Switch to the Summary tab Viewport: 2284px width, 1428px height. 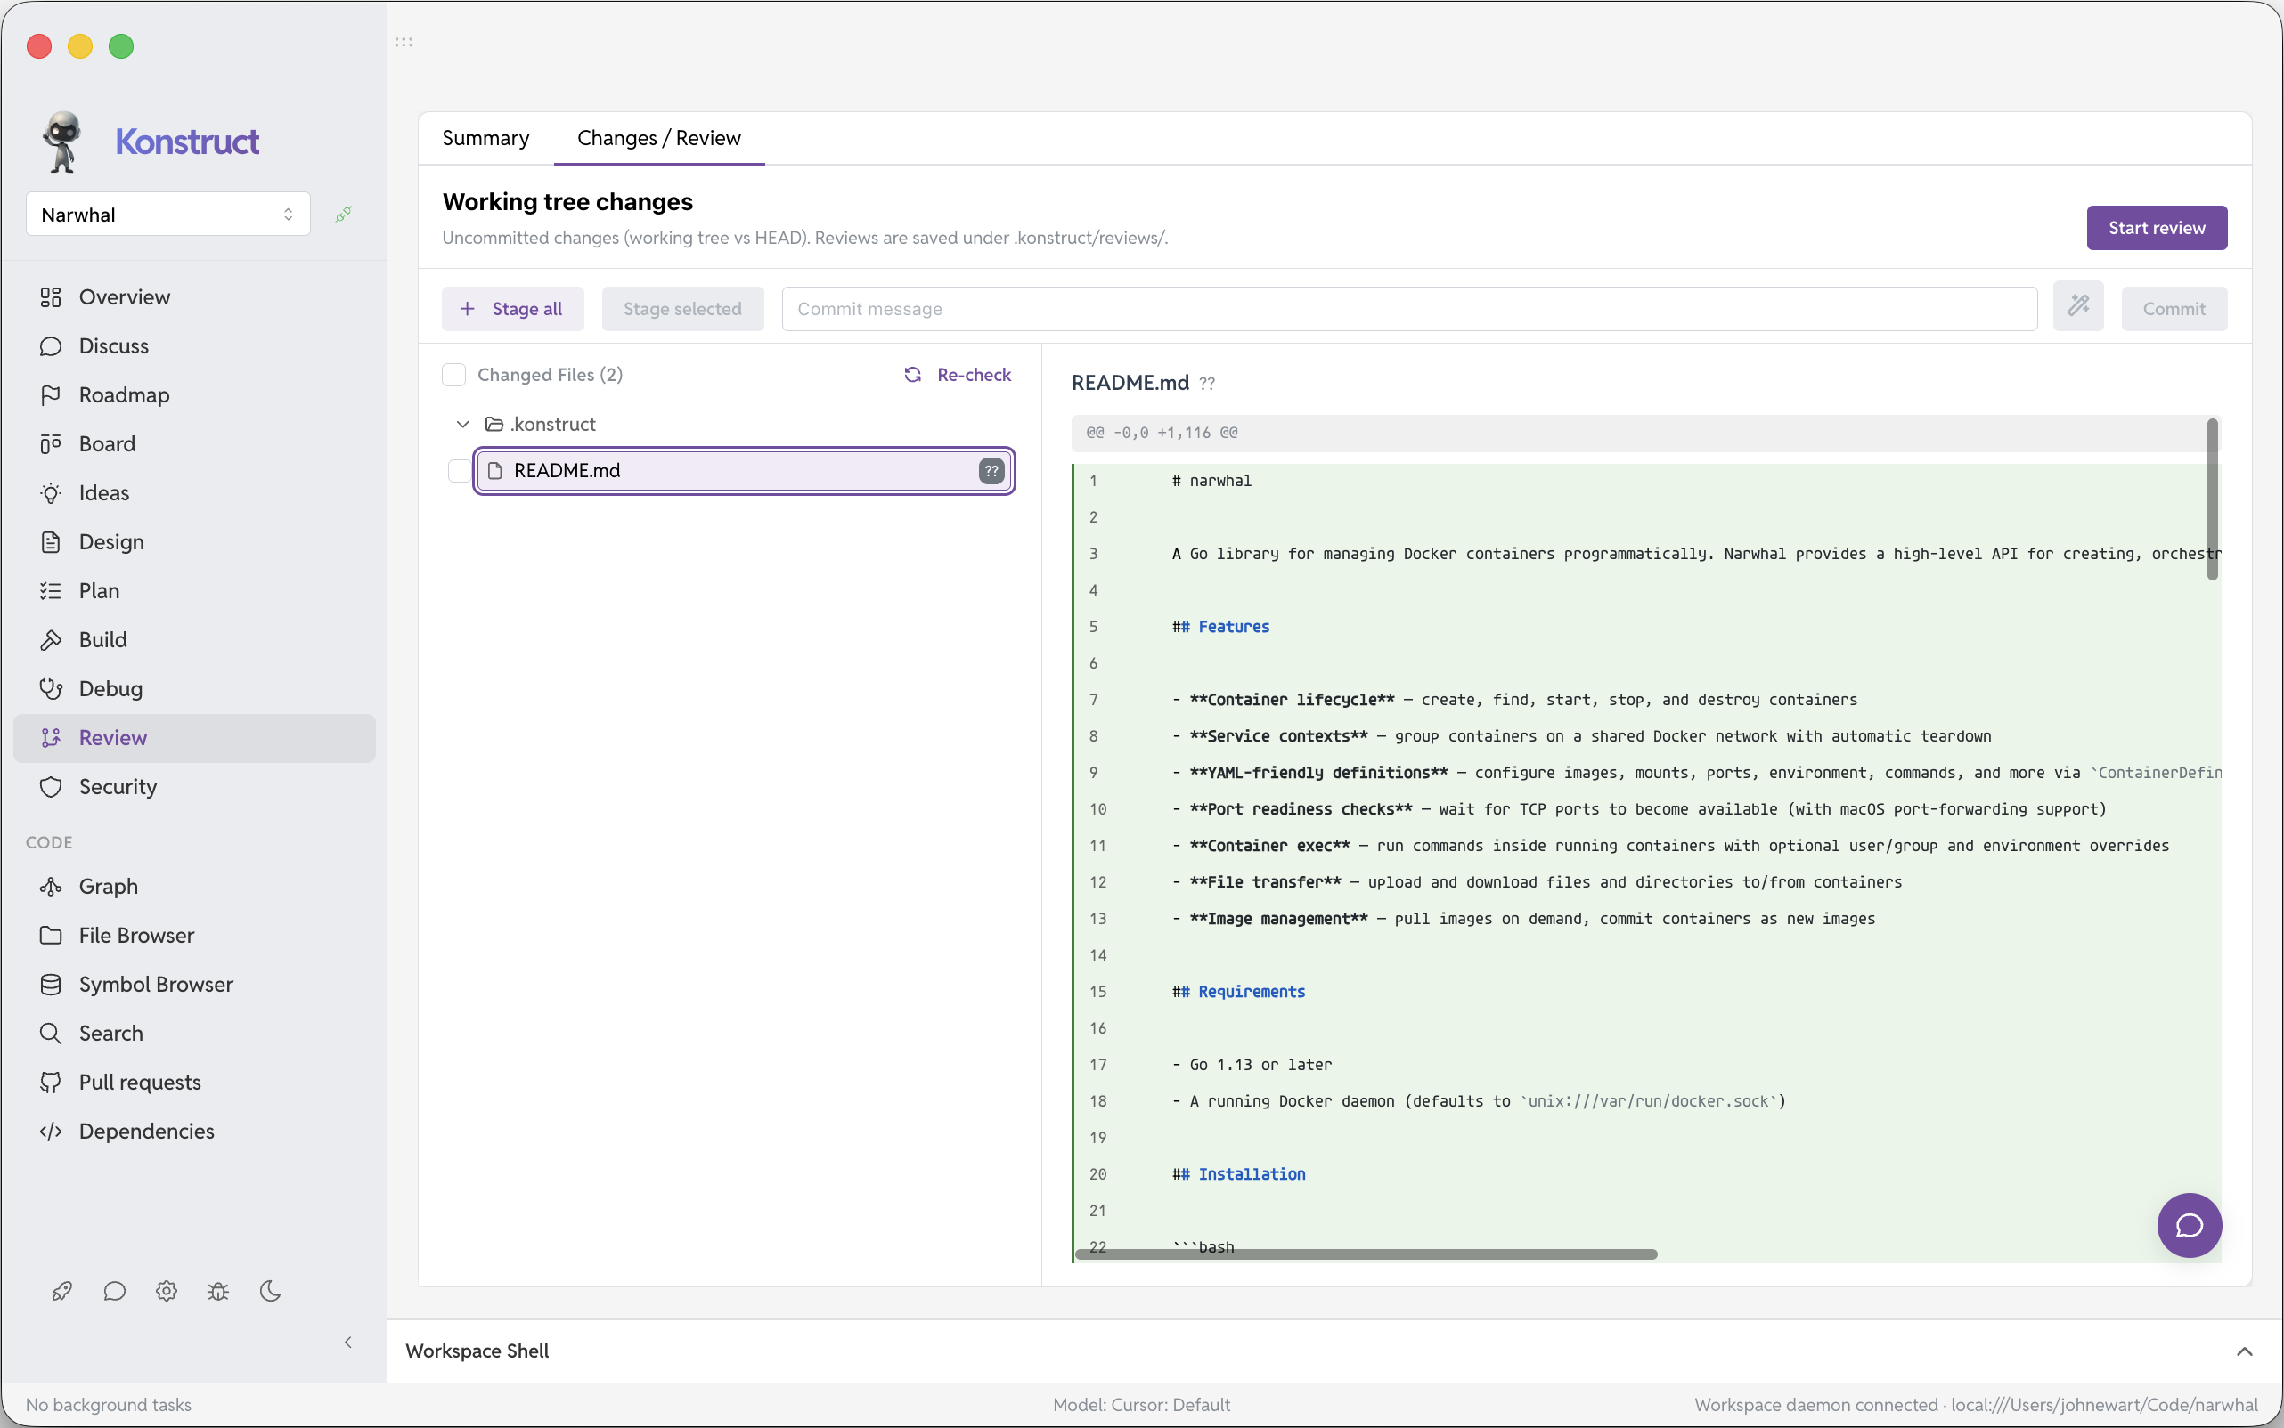pos(485,139)
